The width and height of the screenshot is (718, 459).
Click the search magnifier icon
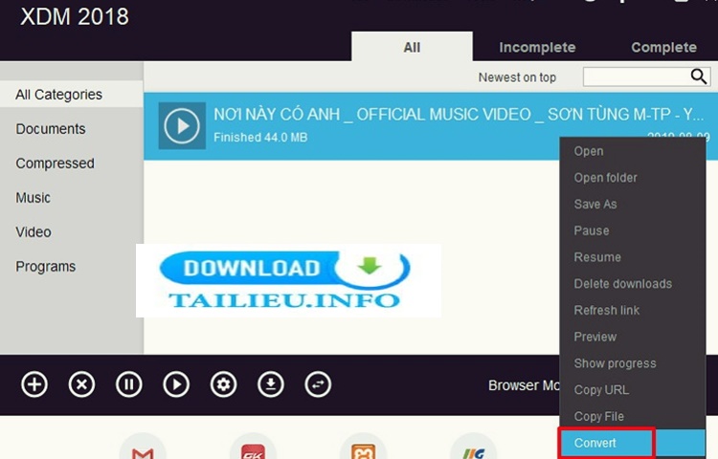click(x=698, y=76)
